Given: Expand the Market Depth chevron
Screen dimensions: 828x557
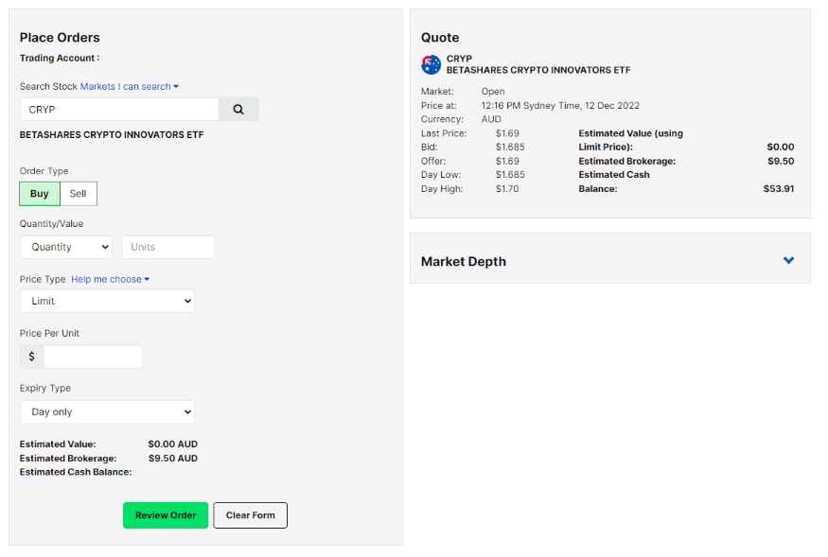Looking at the screenshot, I should pyautogui.click(x=788, y=260).
